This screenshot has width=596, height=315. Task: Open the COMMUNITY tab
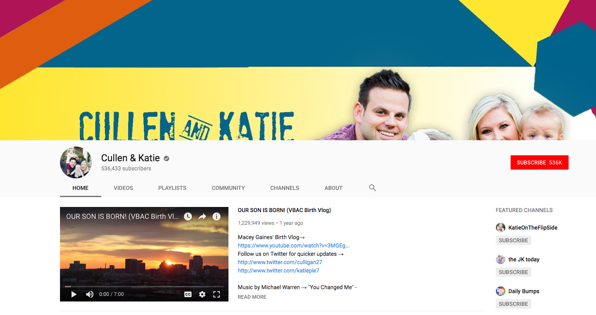pos(228,188)
